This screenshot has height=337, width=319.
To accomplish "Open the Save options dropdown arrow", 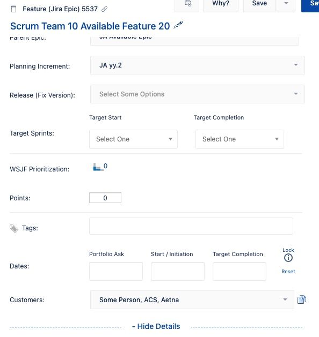I will click(x=286, y=5).
